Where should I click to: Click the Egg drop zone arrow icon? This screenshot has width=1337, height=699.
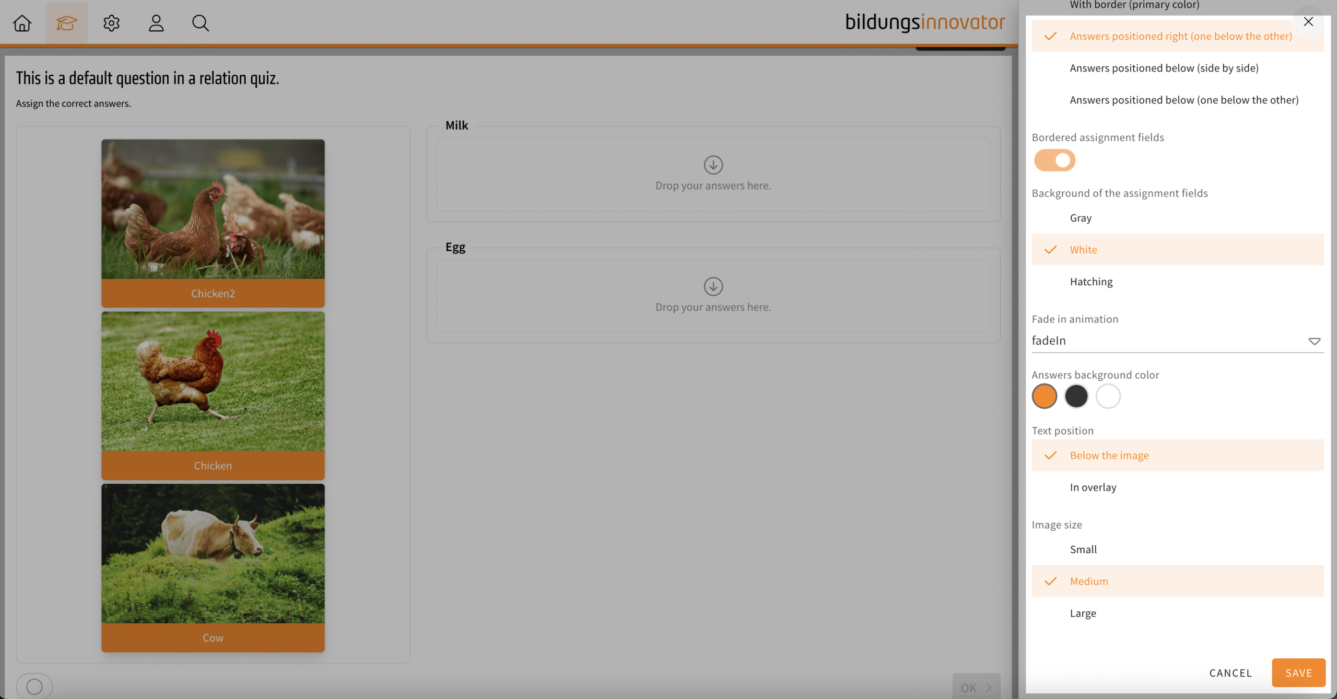coord(713,286)
